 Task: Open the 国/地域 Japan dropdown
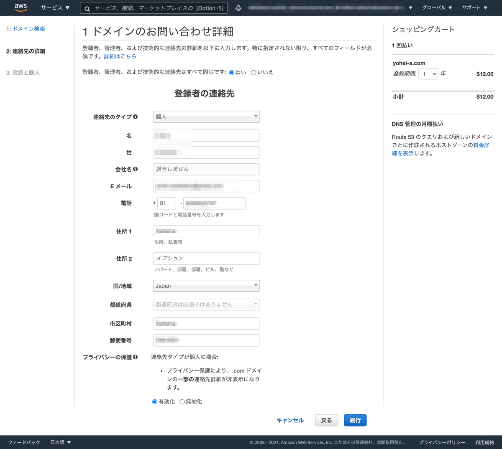coord(206,286)
